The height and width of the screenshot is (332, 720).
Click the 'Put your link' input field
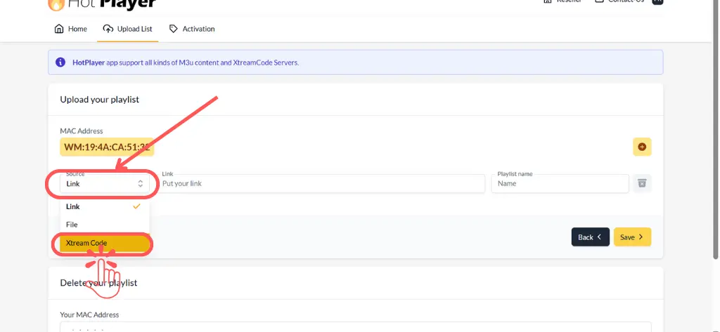pyautogui.click(x=321, y=183)
